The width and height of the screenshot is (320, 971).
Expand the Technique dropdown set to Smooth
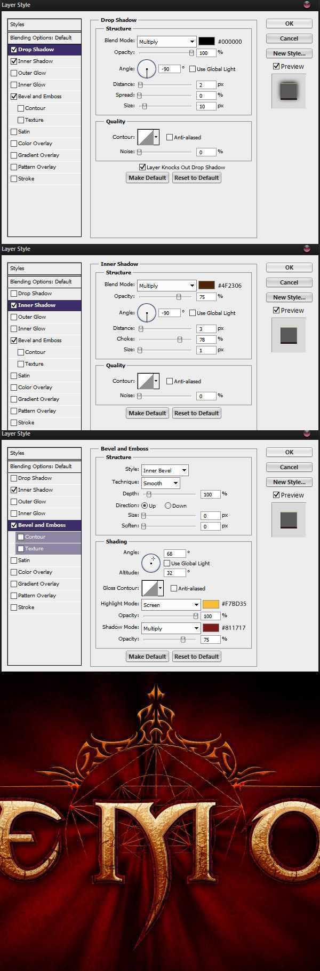[161, 483]
